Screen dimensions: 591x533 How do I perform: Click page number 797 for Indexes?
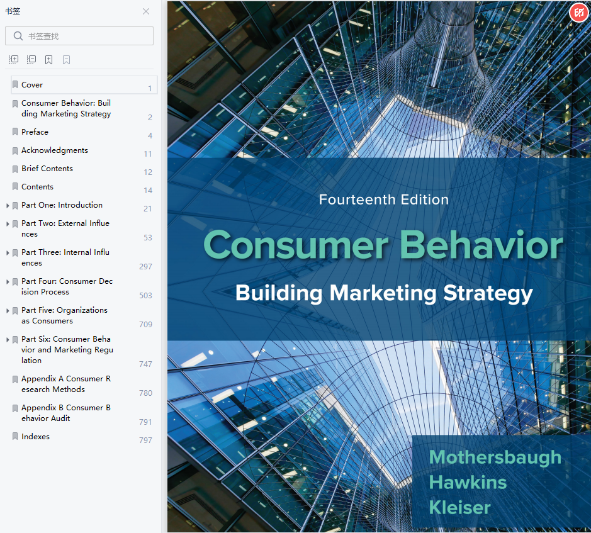pyautogui.click(x=145, y=440)
